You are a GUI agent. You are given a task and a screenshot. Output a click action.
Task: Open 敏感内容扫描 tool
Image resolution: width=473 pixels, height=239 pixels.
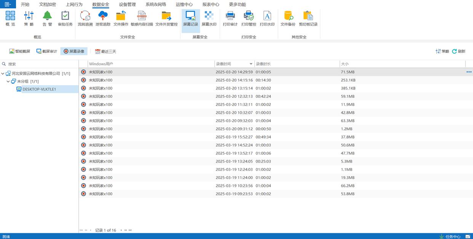pos(142,18)
